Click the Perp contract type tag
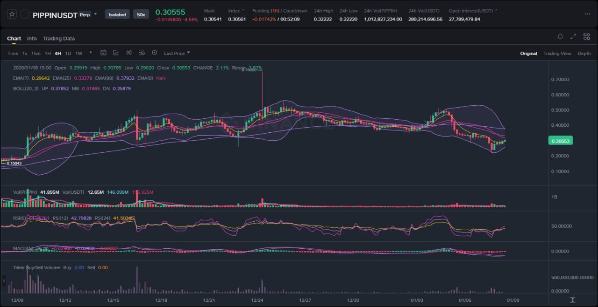The image size is (598, 307). 85,14
